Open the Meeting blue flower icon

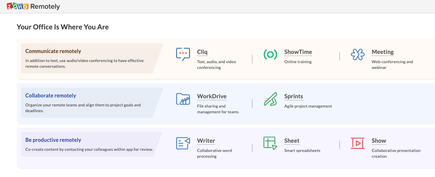[x=358, y=54]
